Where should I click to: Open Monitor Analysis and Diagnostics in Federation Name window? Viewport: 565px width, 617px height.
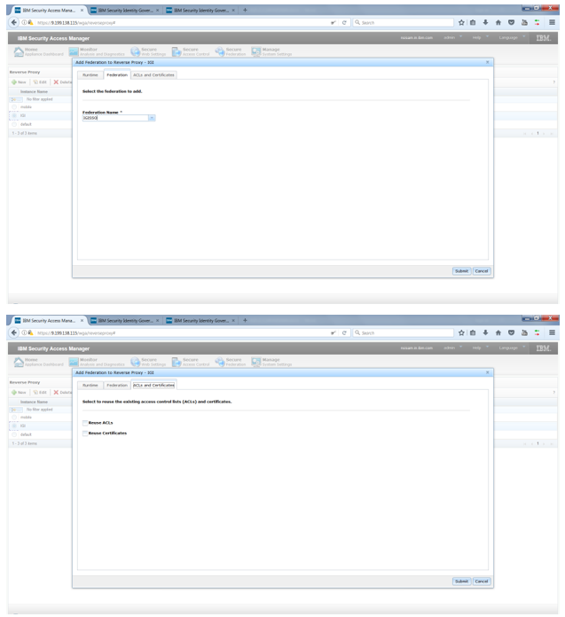[x=97, y=51]
